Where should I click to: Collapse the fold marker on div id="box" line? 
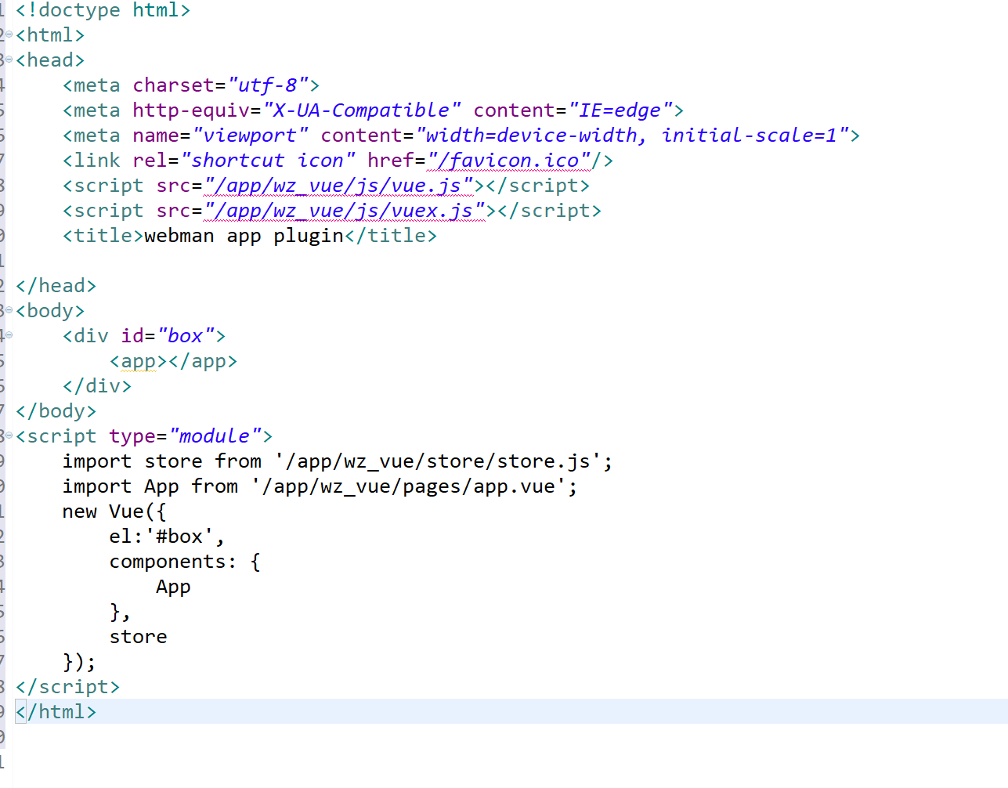(9, 335)
